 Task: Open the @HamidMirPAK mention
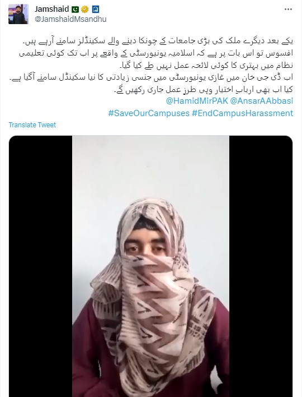pos(197,101)
